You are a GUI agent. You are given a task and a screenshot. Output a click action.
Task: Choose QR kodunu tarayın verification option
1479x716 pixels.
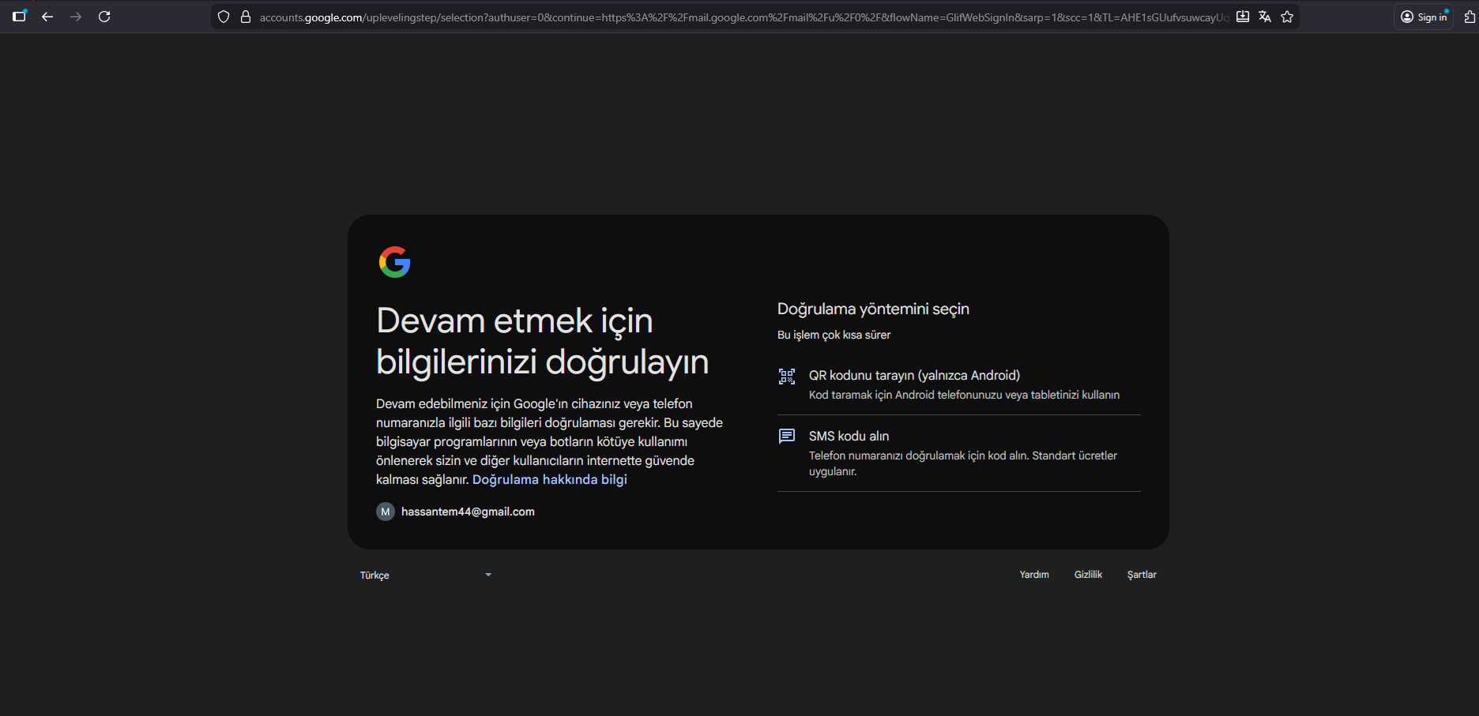pos(959,384)
